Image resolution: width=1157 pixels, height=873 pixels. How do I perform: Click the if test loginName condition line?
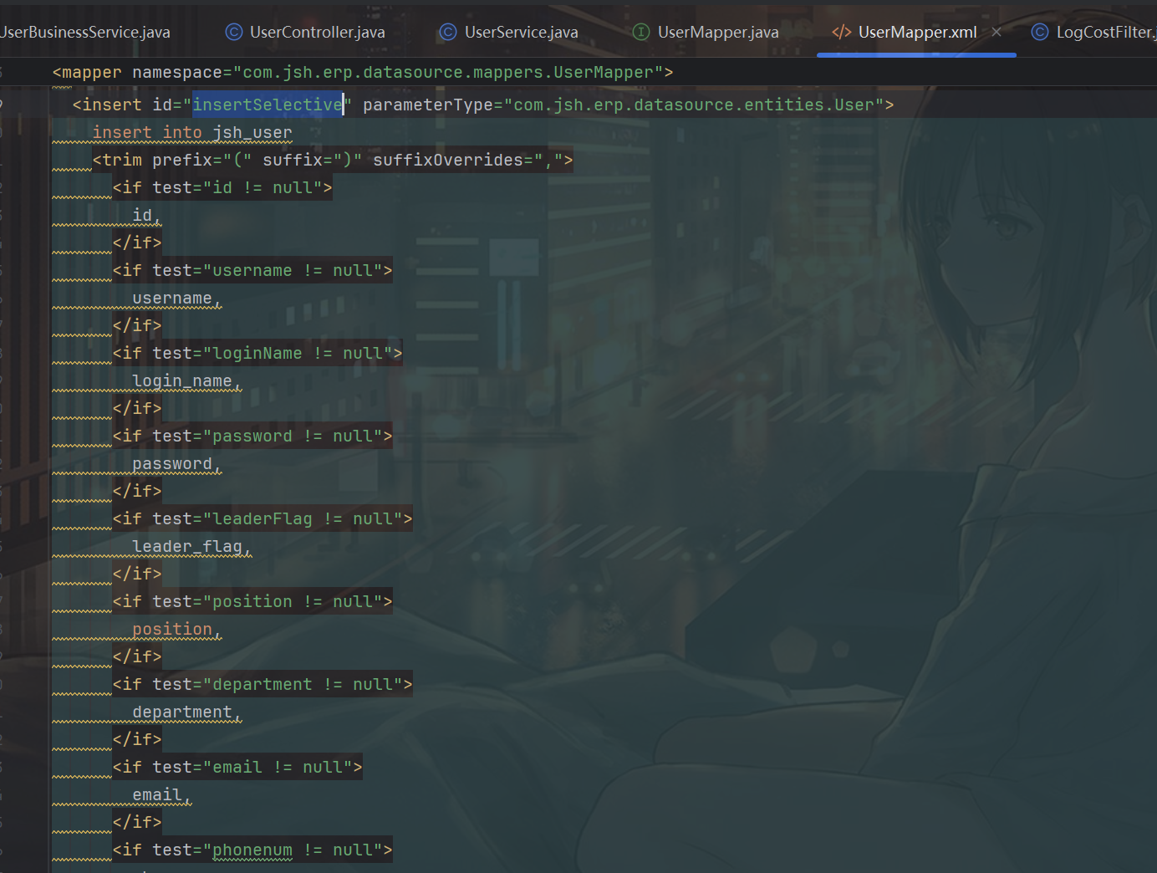pyautogui.click(x=257, y=353)
